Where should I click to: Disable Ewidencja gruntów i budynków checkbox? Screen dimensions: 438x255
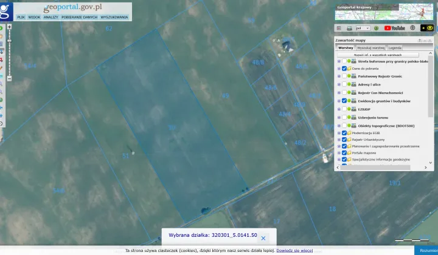344,101
